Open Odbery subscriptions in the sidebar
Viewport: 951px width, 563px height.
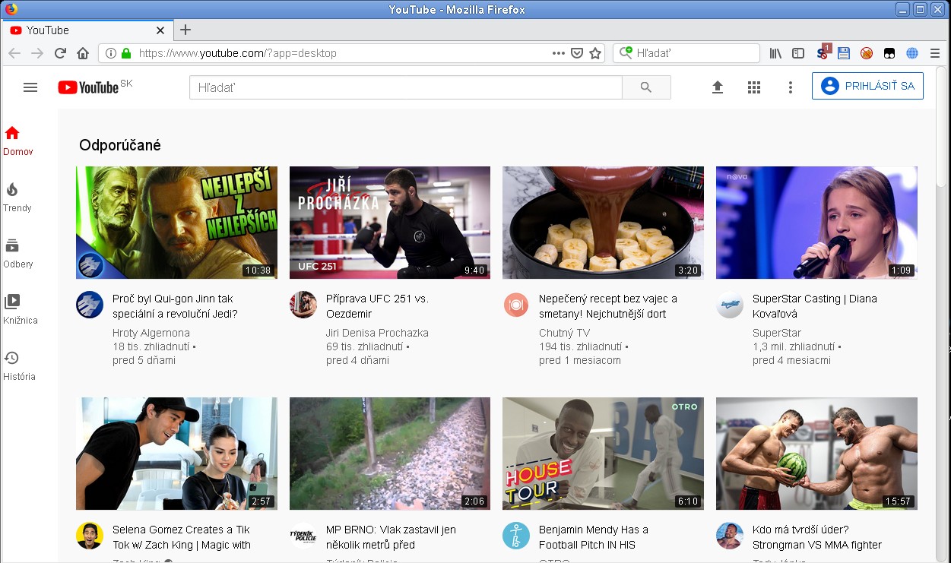click(x=17, y=254)
